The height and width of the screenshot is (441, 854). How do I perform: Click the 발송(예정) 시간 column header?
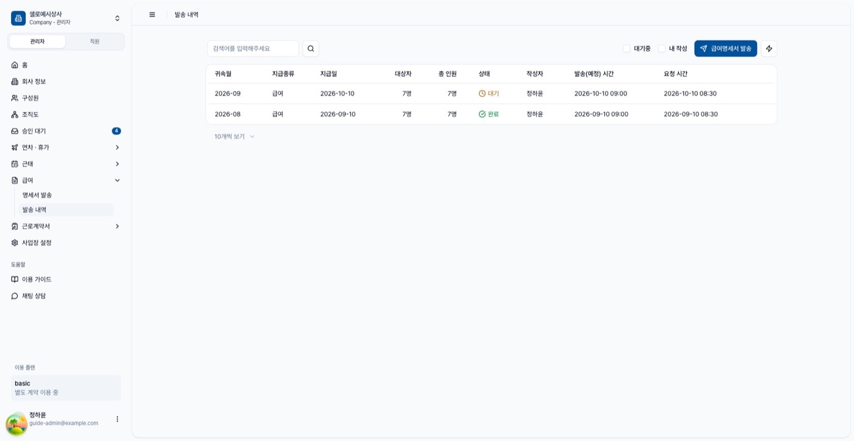point(594,74)
